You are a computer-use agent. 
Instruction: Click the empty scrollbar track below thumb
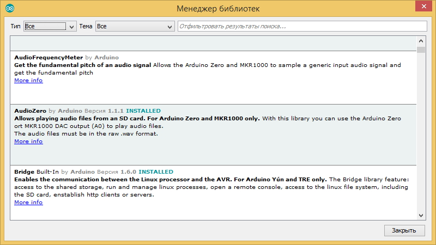click(421, 136)
